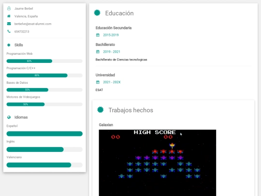Click the location text Valencia, España

pos(26,16)
